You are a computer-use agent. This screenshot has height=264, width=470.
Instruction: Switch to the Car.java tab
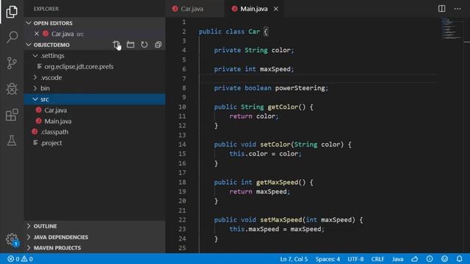(x=195, y=9)
